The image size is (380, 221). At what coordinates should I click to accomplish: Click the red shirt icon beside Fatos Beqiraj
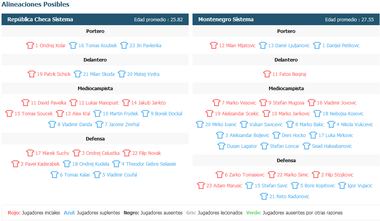[267, 74]
